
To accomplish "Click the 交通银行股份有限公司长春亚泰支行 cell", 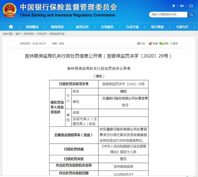I will point(123,102).
